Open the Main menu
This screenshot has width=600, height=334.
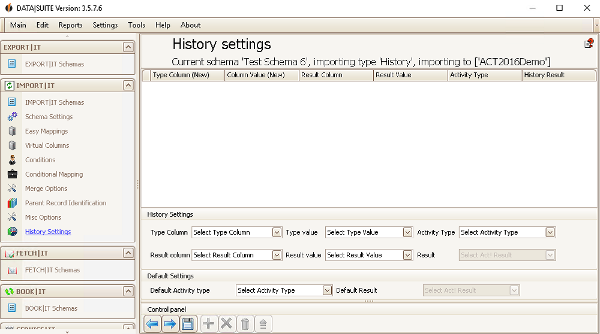pos(18,25)
